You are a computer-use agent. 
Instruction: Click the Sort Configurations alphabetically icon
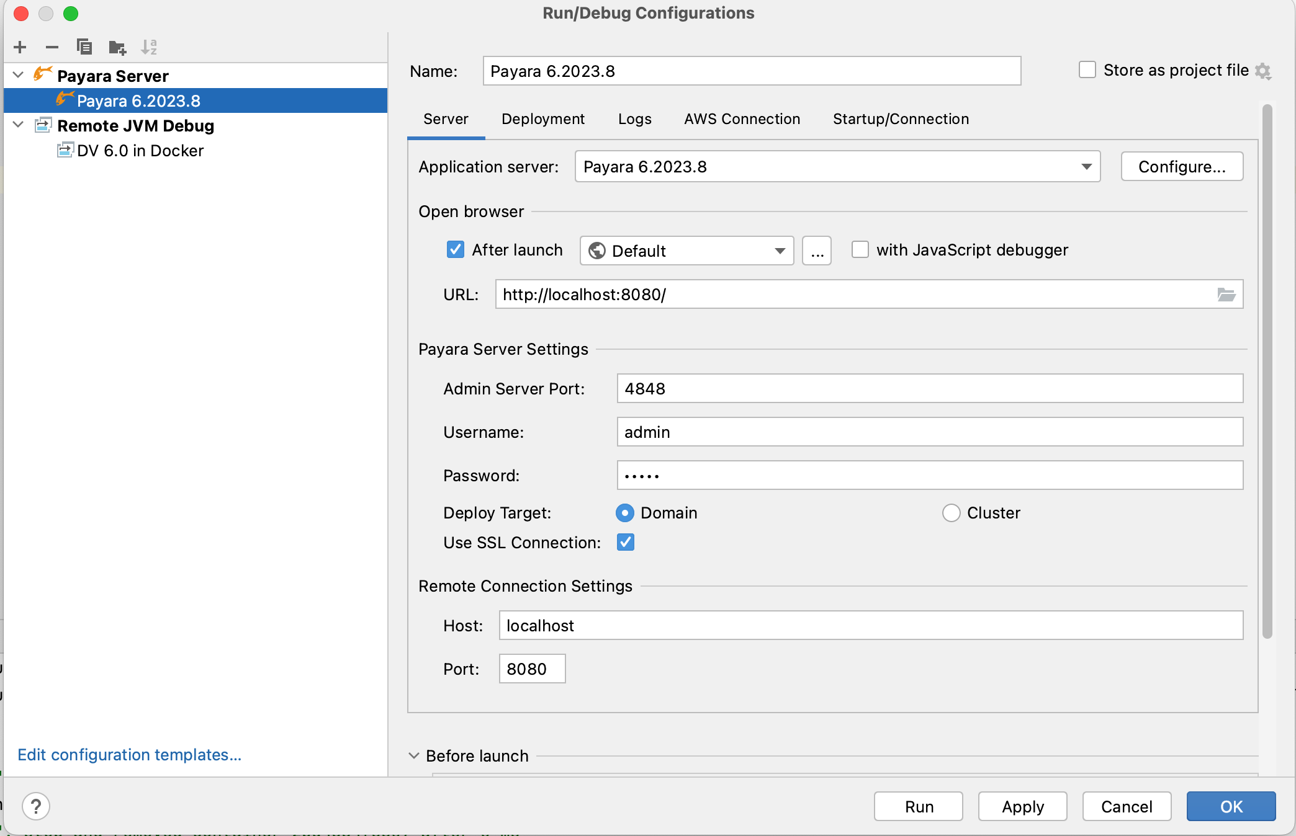[x=149, y=47]
